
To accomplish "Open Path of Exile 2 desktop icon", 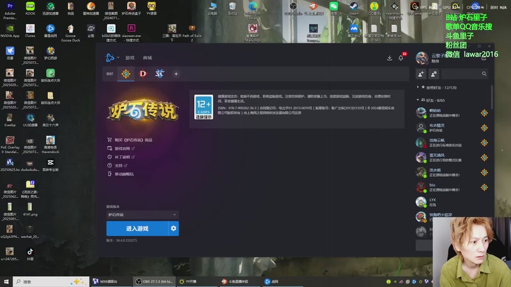I will [x=192, y=33].
